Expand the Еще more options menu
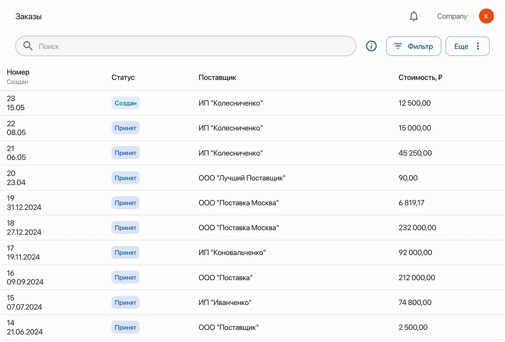 pyautogui.click(x=467, y=46)
